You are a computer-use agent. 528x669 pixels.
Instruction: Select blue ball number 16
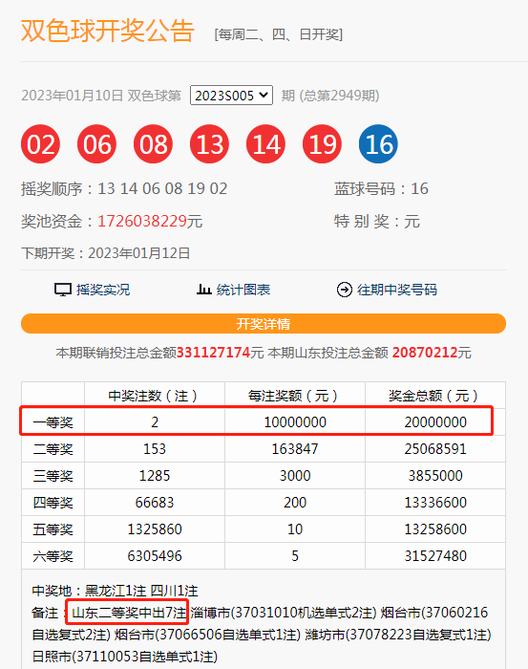pos(378,143)
